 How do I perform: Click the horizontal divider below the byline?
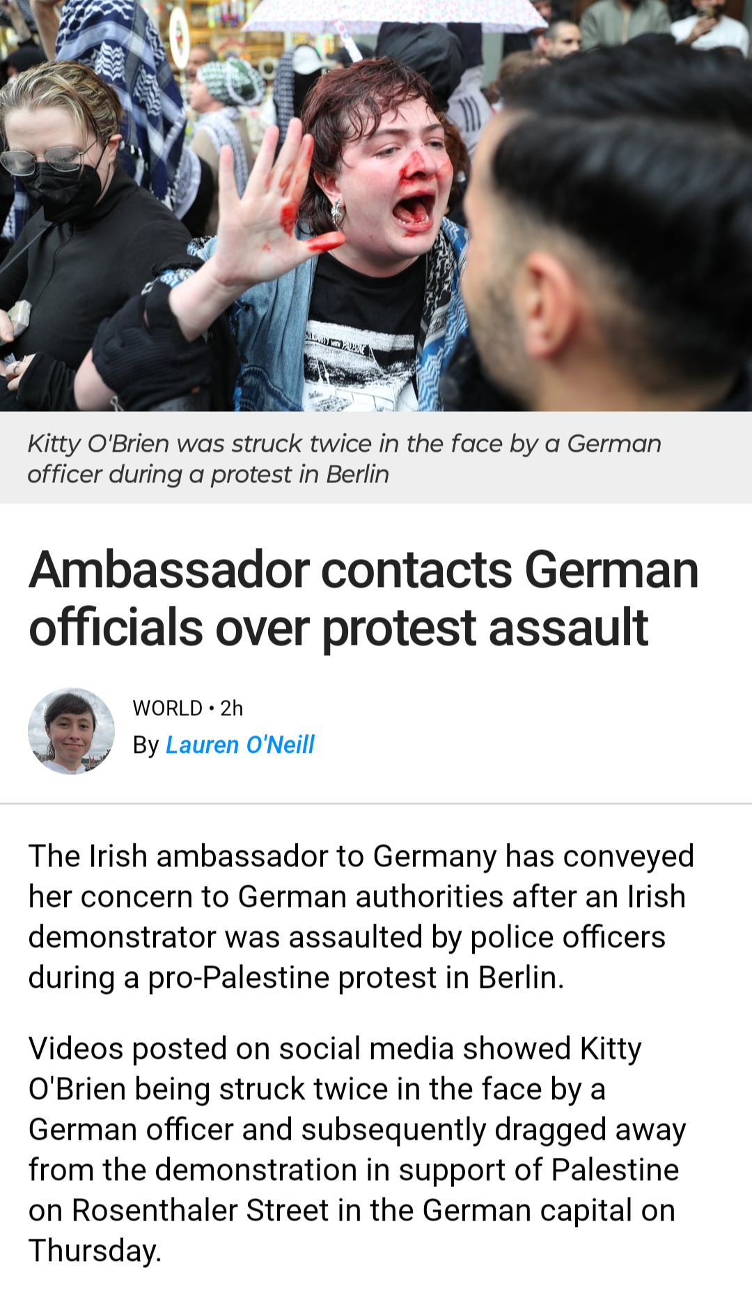pyautogui.click(x=376, y=803)
